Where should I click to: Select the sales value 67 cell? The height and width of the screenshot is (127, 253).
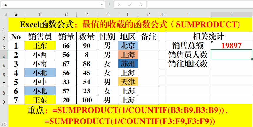click(66, 64)
